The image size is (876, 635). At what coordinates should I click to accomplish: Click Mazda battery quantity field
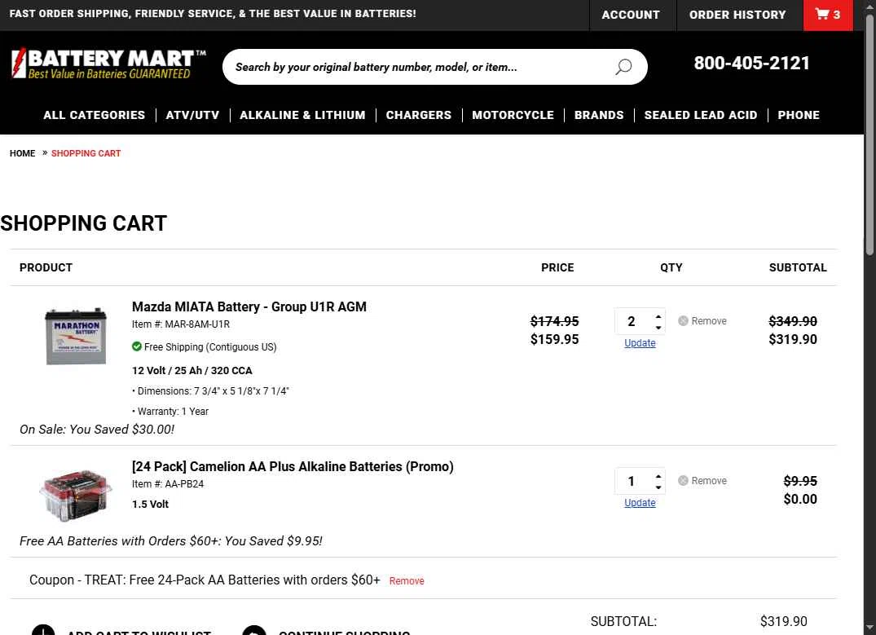point(633,321)
